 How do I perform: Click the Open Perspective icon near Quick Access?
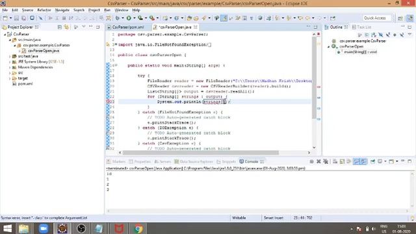[400, 18]
